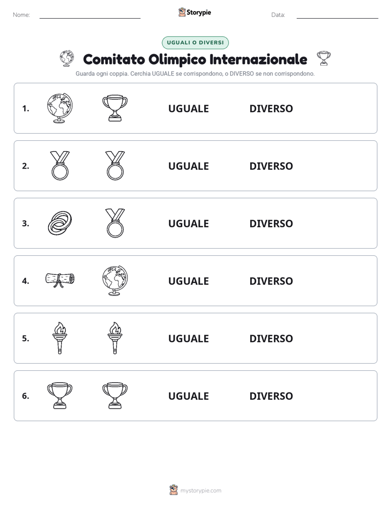This screenshot has width=391, height=506.
Task: Click the globe icon in row 1
Action: tap(60, 108)
